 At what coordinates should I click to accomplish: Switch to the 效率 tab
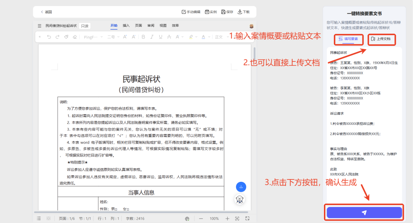coord(176,26)
